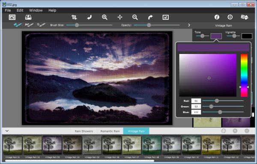Open the info icon
The image size is (257, 164).
[217, 17]
